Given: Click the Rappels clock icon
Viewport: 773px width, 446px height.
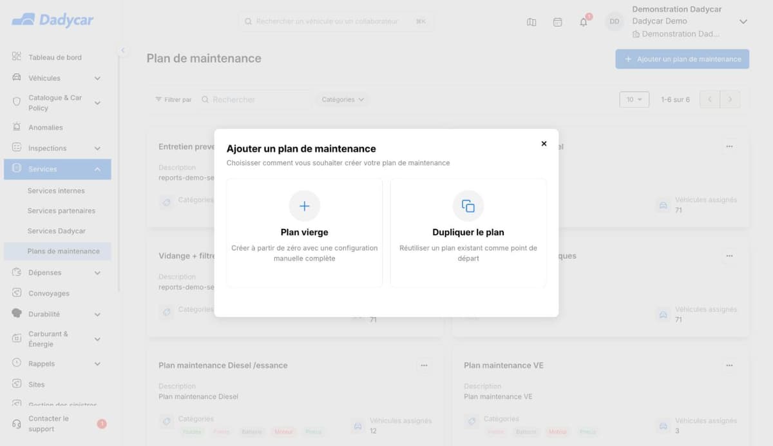Looking at the screenshot, I should 17,363.
